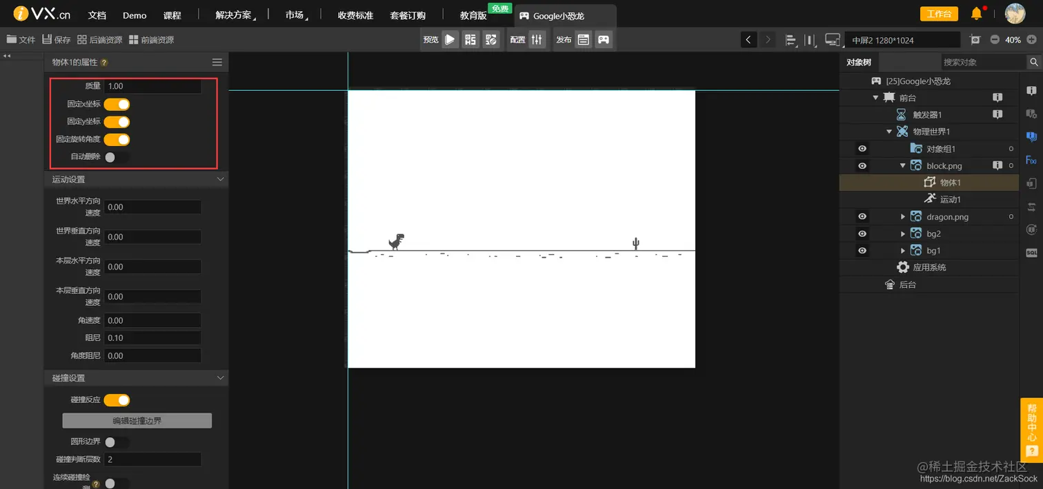Collapse the block.png tree node

903,166
